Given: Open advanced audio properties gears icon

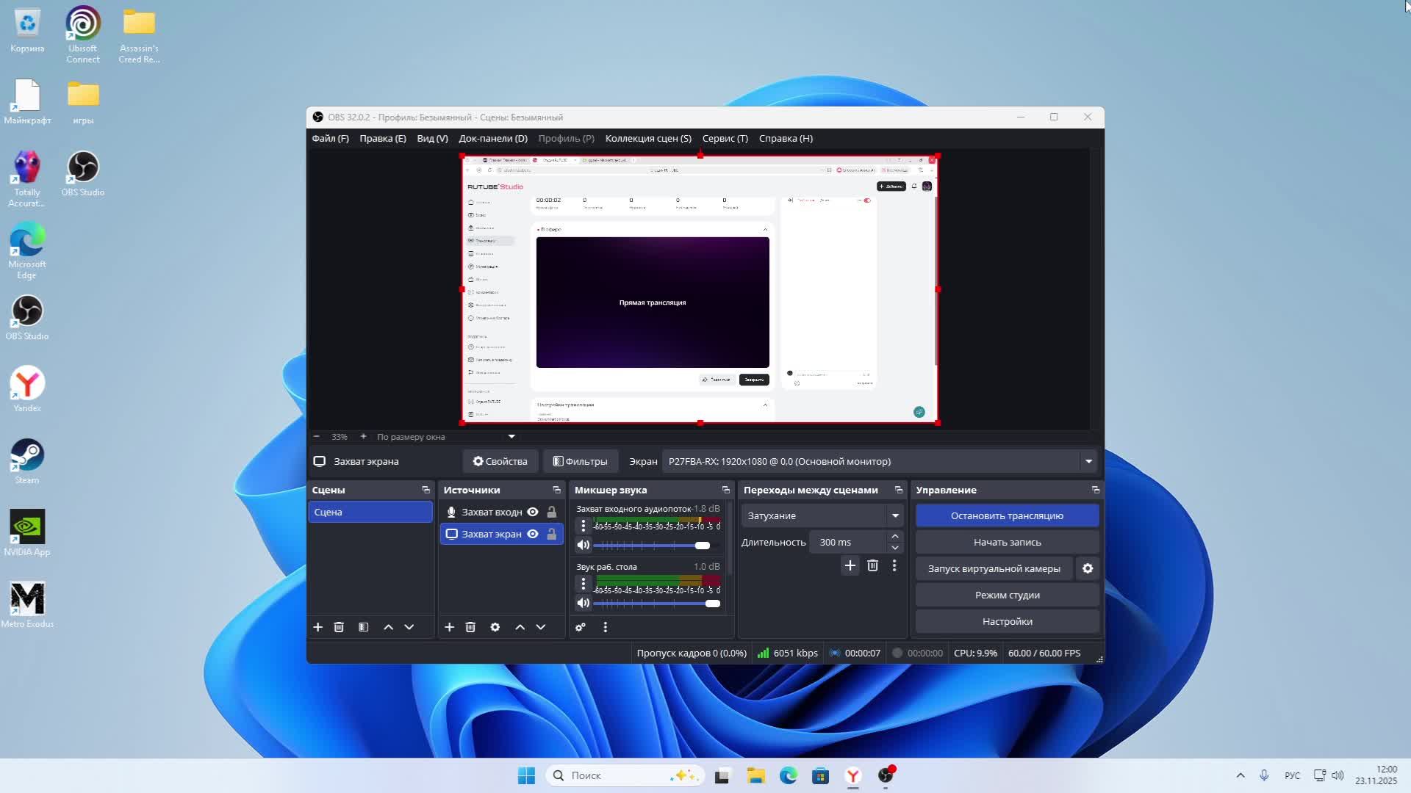Looking at the screenshot, I should click(x=581, y=627).
